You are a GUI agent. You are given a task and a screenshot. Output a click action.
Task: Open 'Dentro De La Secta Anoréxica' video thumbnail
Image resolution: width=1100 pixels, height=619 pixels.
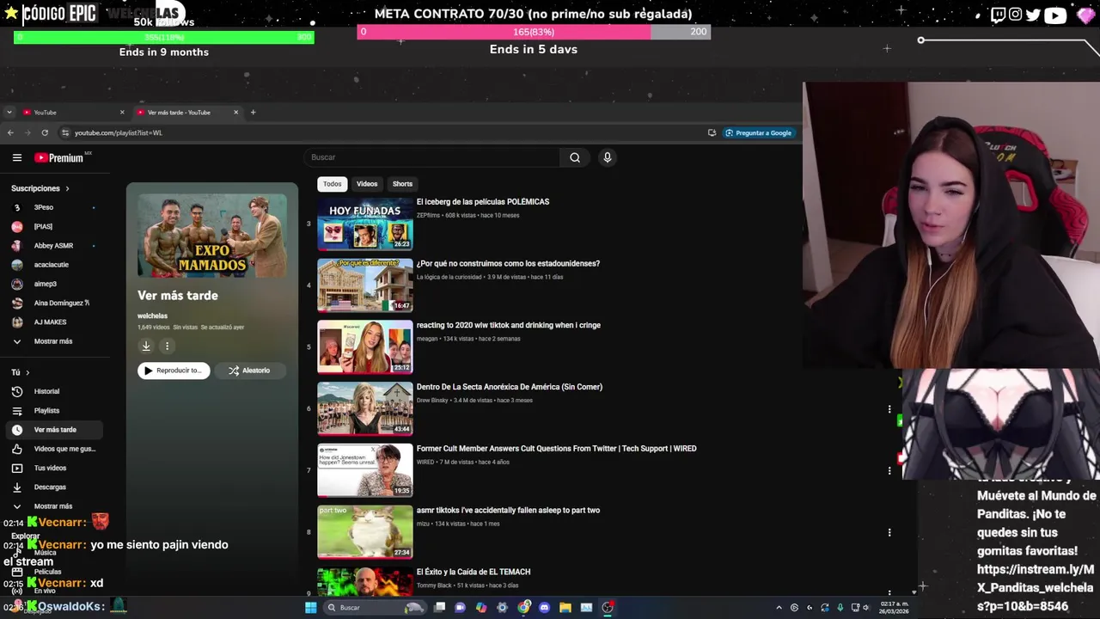(365, 408)
